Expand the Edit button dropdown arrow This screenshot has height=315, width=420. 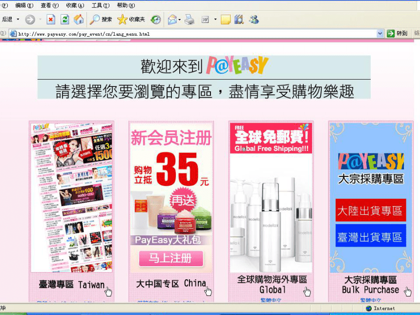215,19
